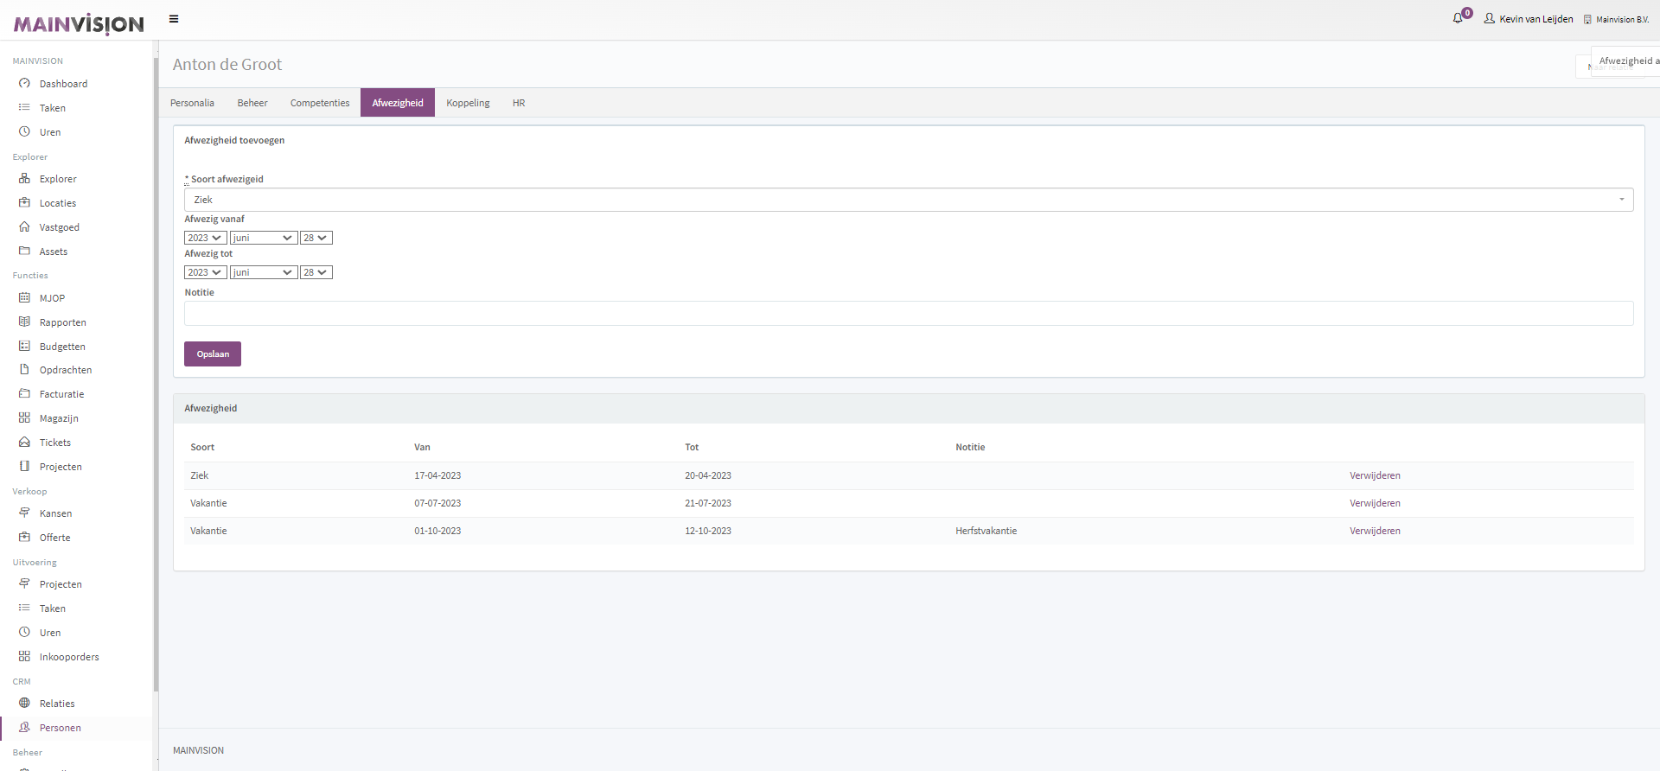Click the 01-10-2023 start date cell
Viewport: 1660px width, 771px height.
pyautogui.click(x=437, y=531)
